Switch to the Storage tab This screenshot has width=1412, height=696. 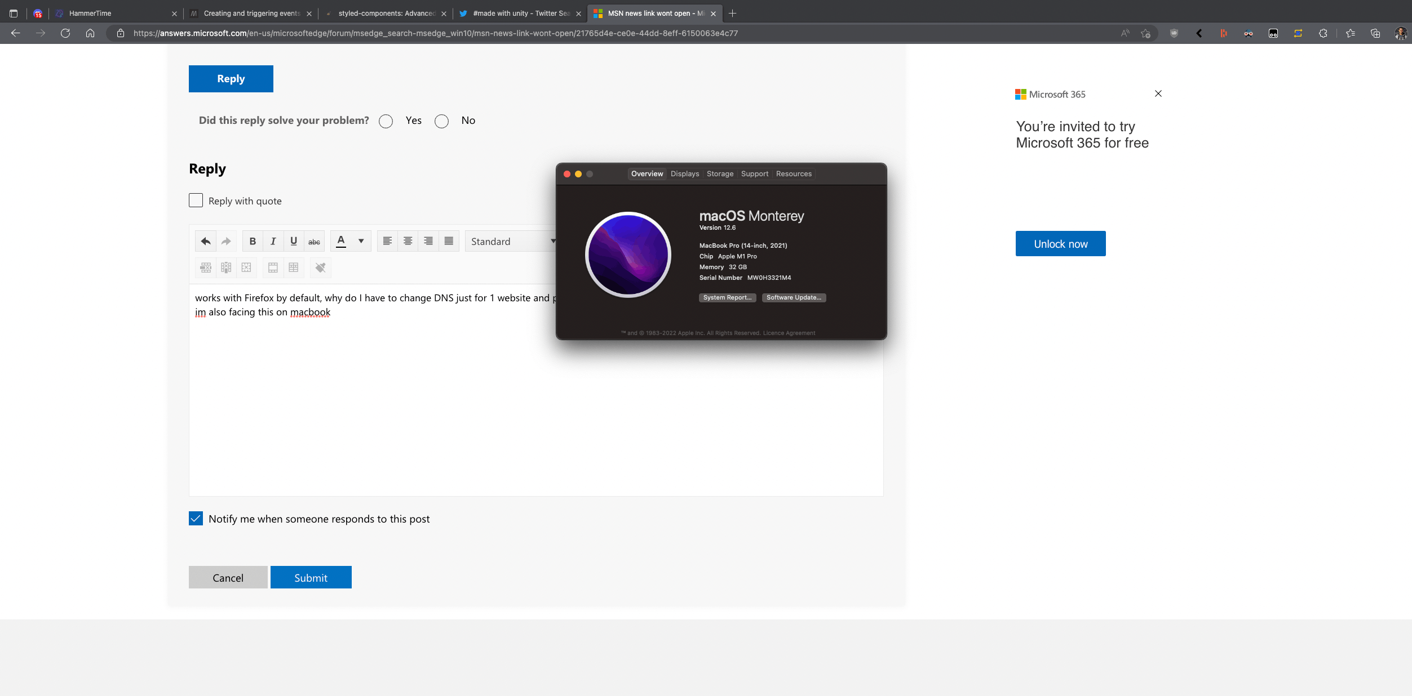click(x=720, y=174)
